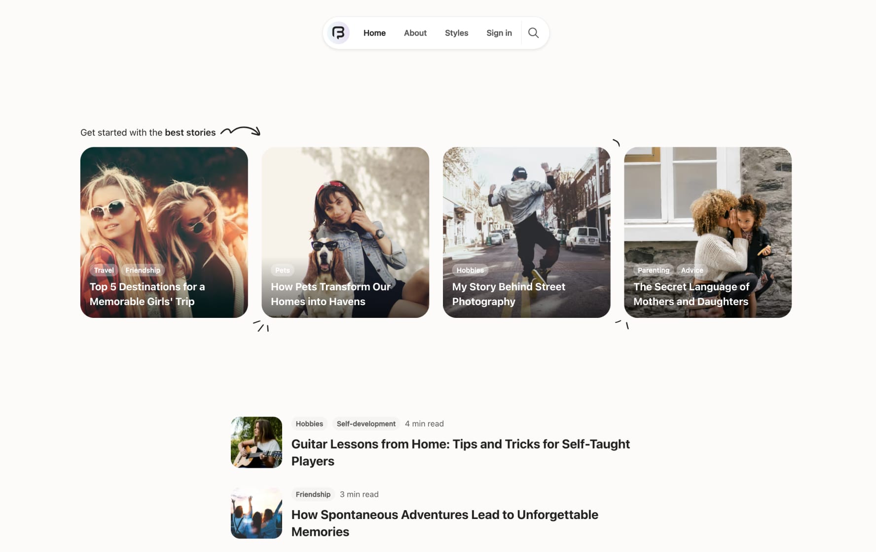Open 'My Story Behind Street Photography'
876x552 pixels.
click(509, 294)
